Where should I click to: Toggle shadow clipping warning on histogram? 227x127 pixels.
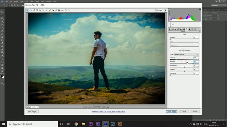(169, 10)
